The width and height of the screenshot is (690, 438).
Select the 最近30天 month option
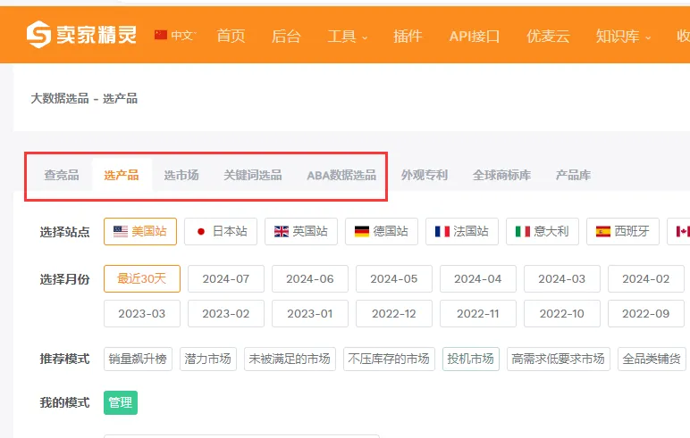[141, 278]
